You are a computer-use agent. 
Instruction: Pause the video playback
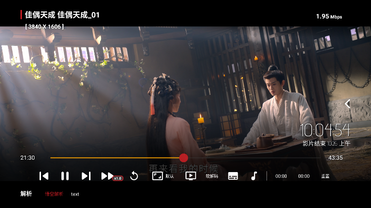pyautogui.click(x=65, y=176)
